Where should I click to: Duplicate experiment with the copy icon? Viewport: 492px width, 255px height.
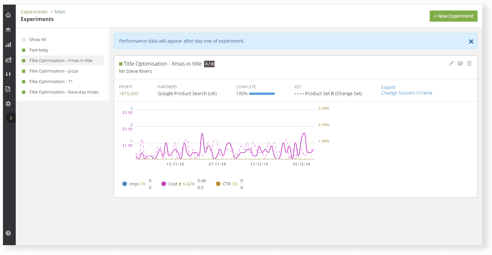461,63
